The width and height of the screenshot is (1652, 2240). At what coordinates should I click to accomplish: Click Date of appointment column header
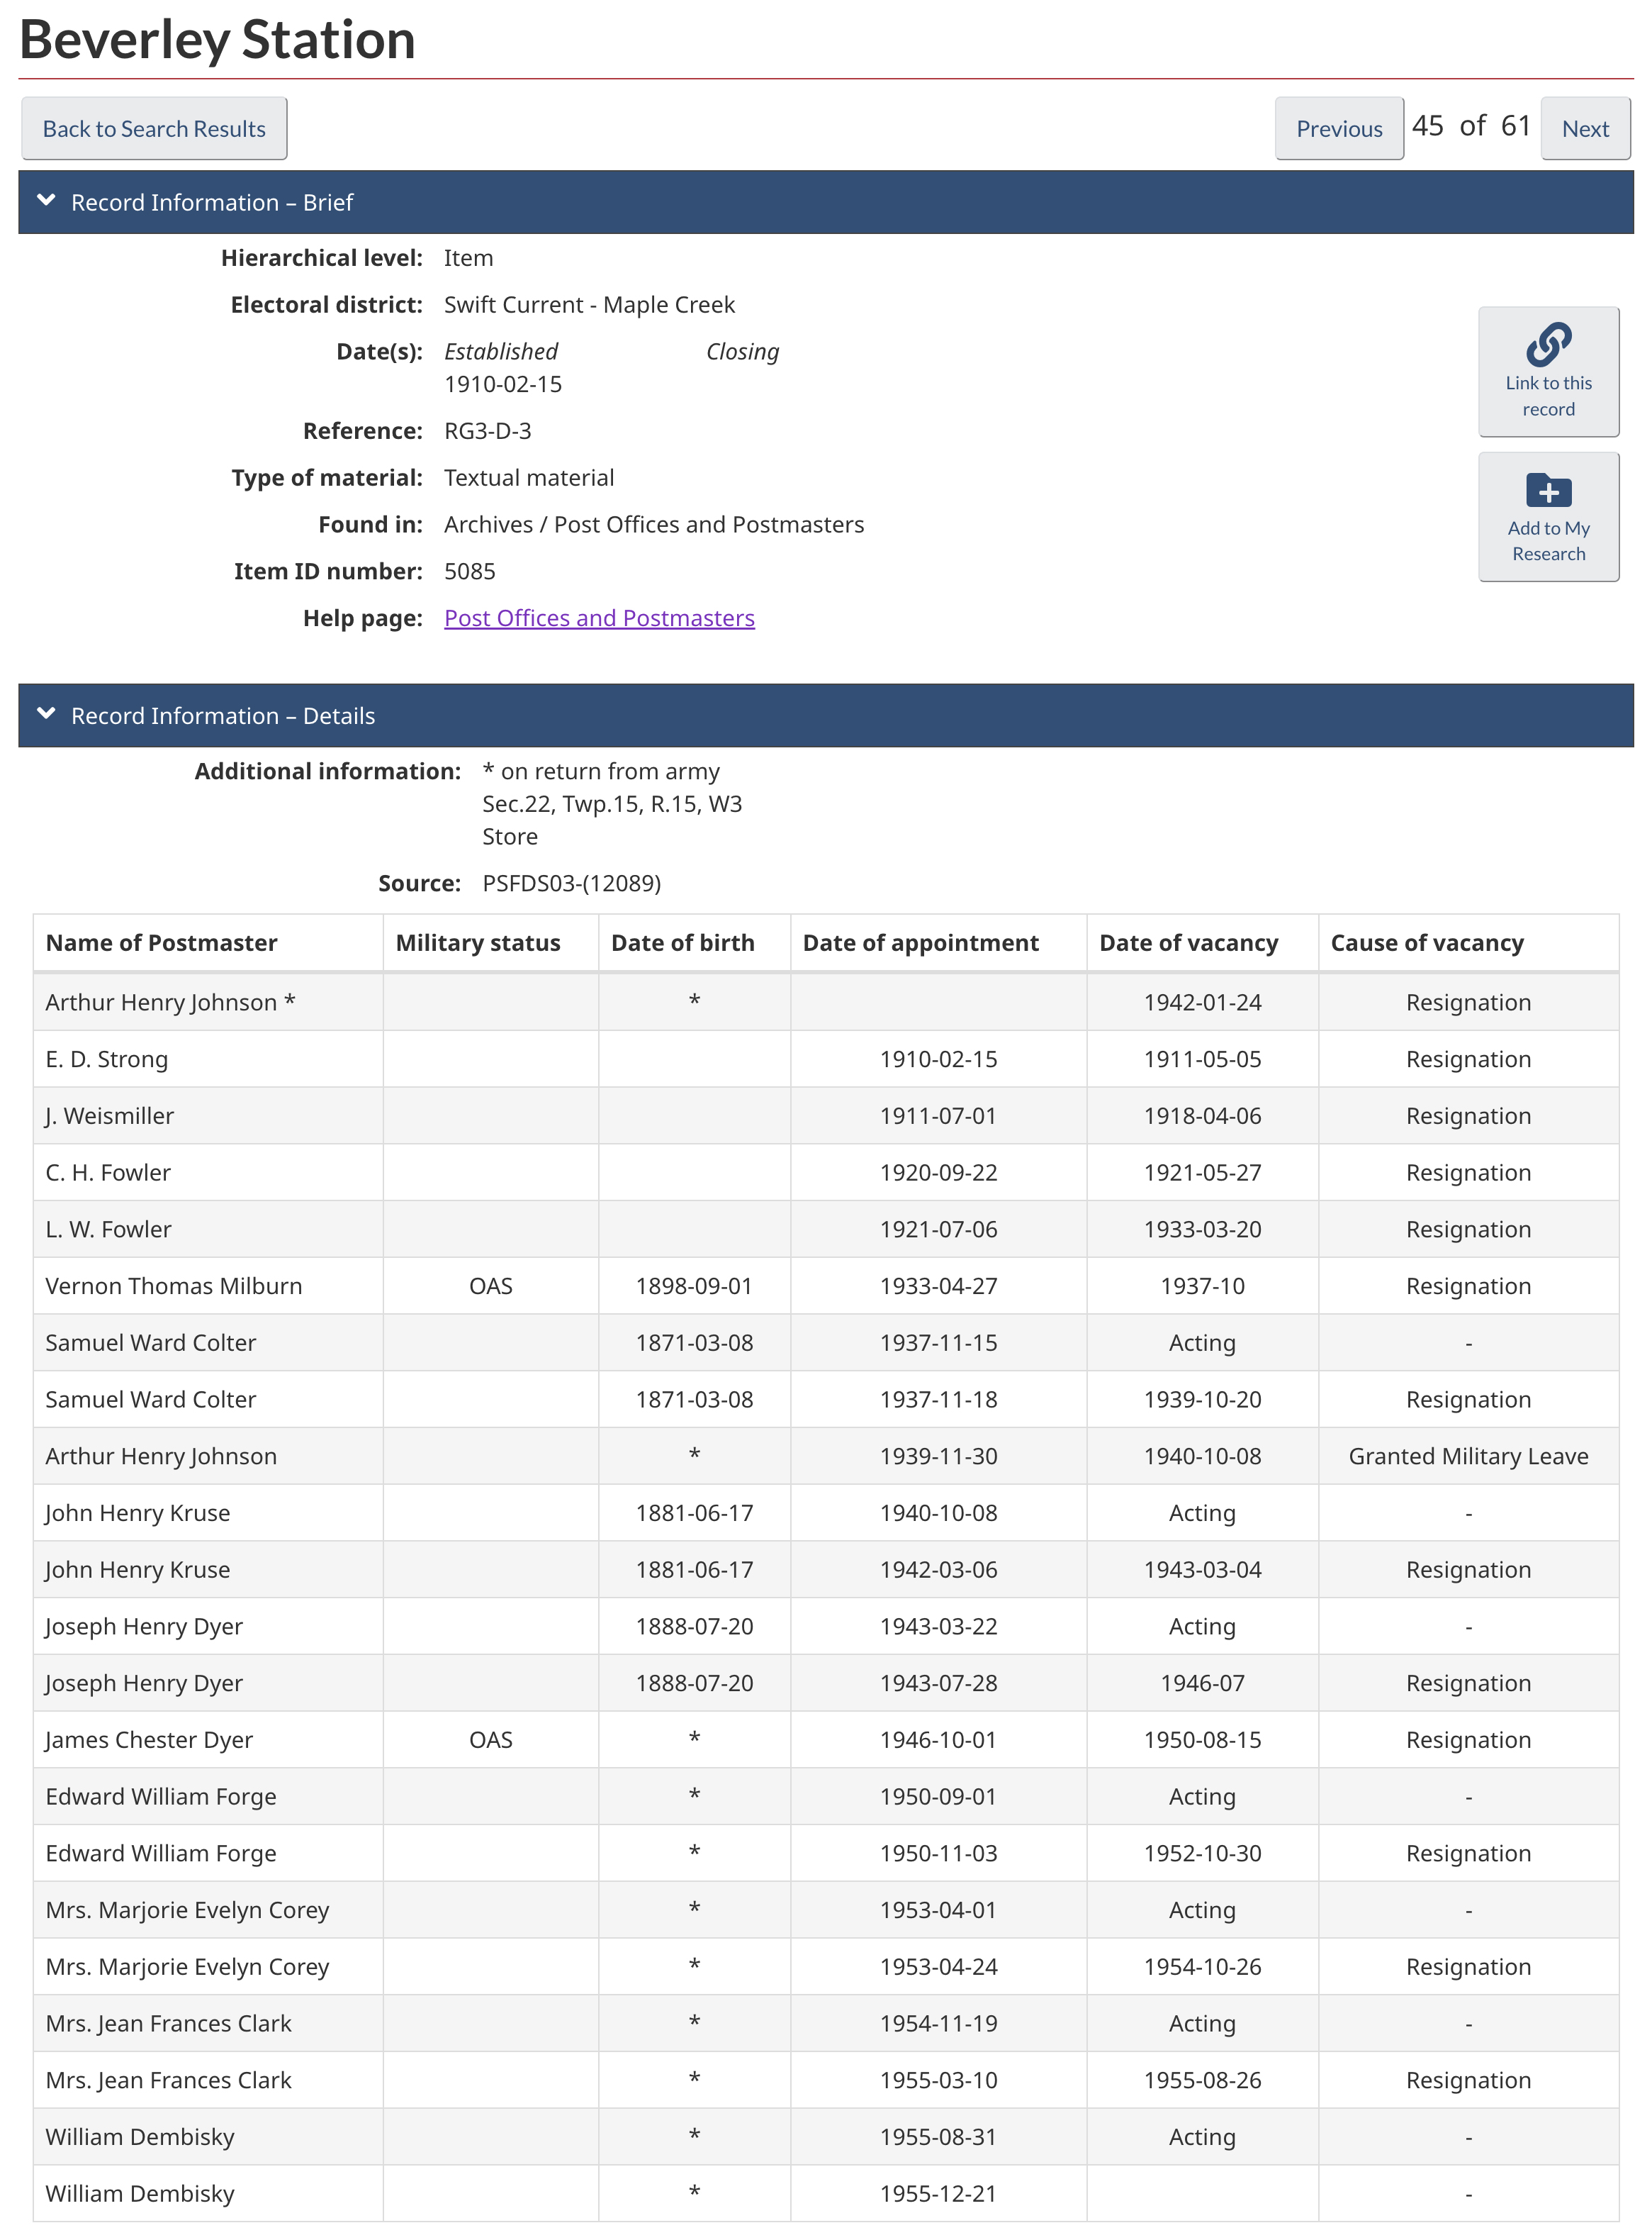[920, 942]
